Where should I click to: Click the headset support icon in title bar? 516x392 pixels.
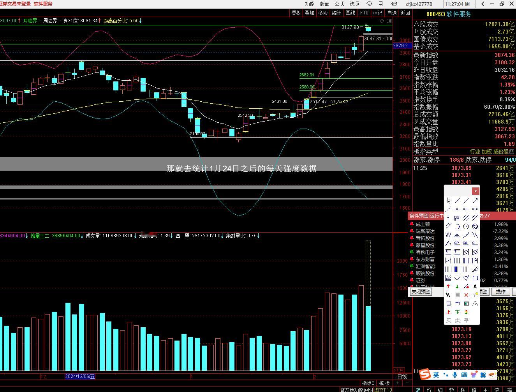(369, 4)
